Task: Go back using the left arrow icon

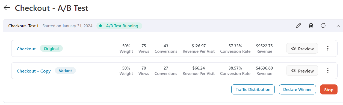Action: 7,8
